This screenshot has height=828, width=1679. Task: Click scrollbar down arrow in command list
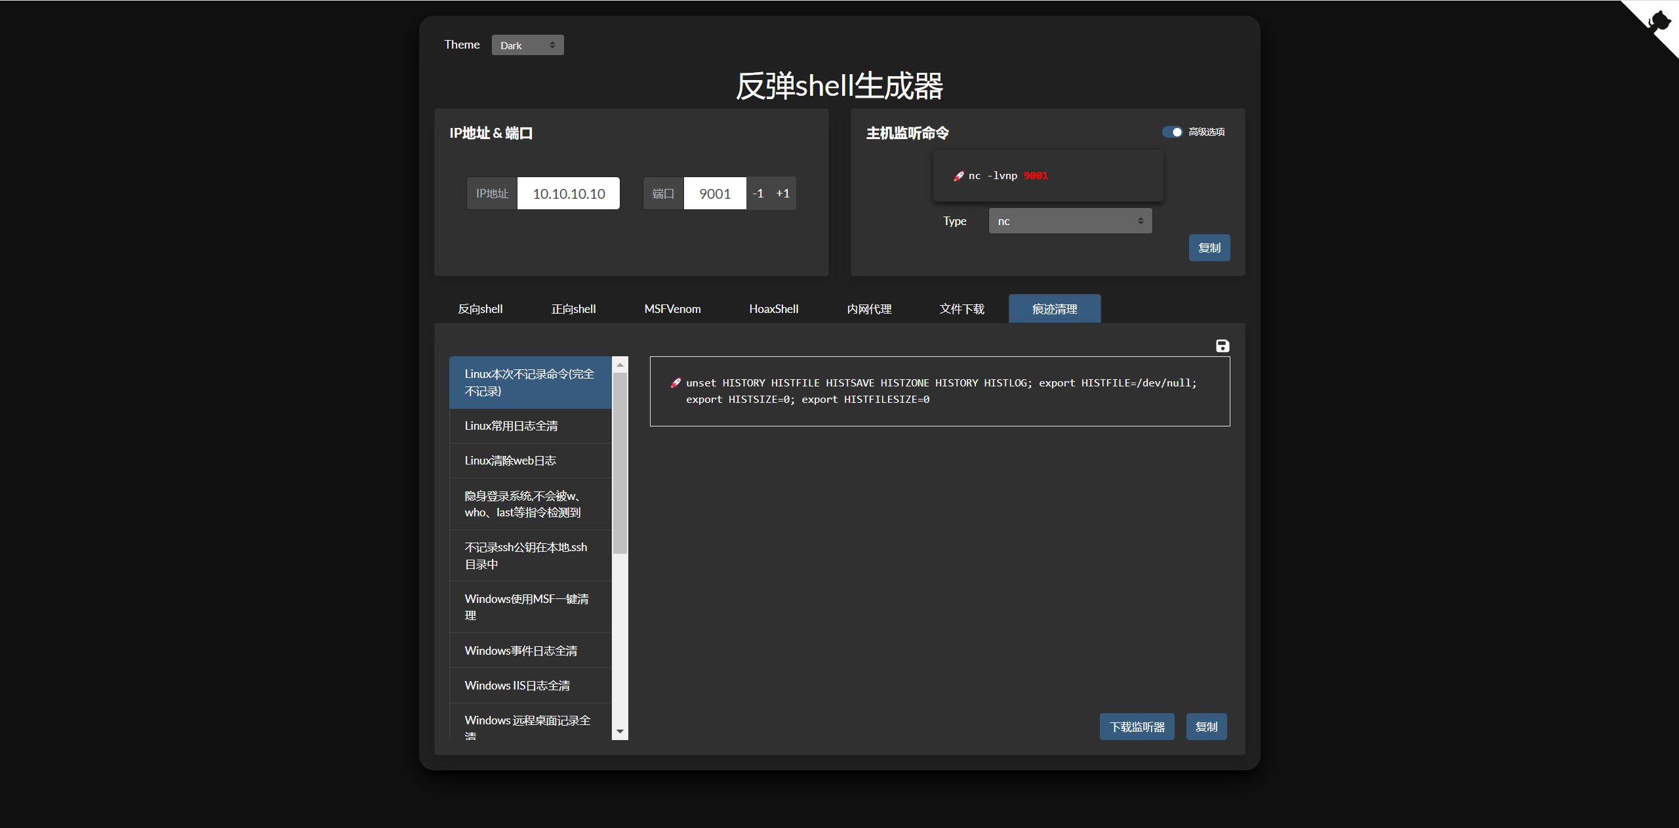620,731
